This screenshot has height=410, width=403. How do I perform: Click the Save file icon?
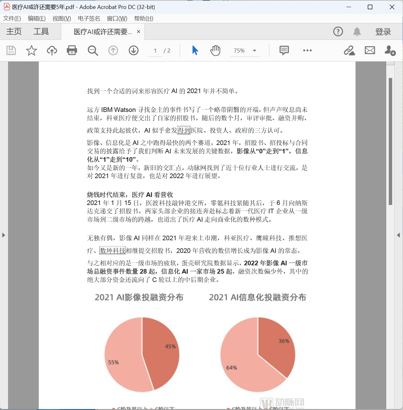coord(11,50)
